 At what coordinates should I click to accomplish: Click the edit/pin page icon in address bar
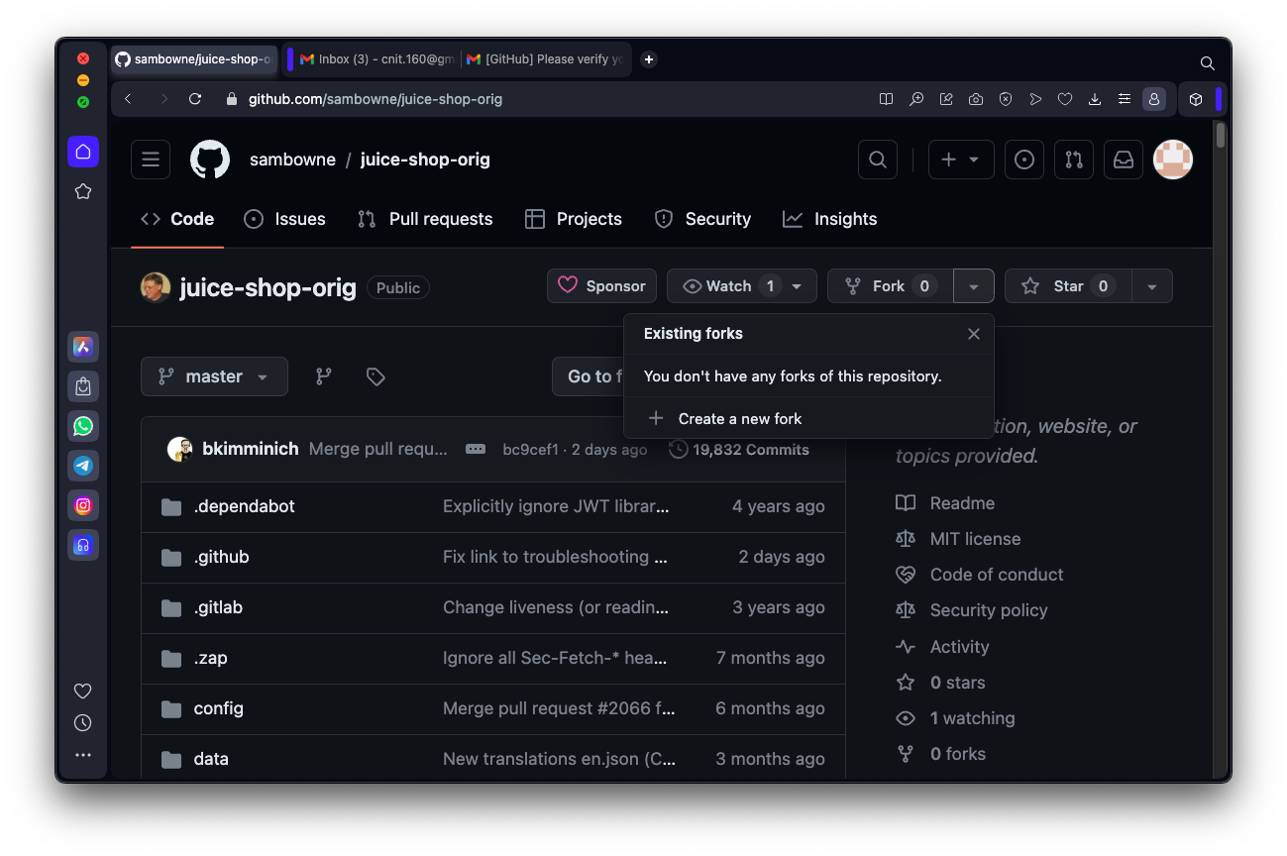(x=946, y=99)
